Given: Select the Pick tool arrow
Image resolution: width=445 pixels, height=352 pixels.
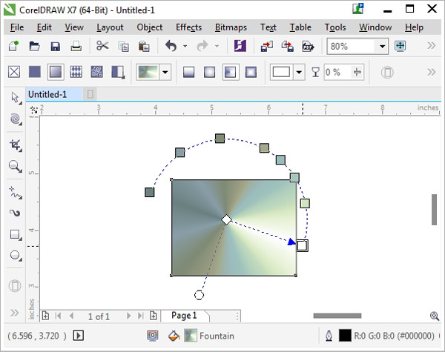Looking at the screenshot, I should (16, 98).
